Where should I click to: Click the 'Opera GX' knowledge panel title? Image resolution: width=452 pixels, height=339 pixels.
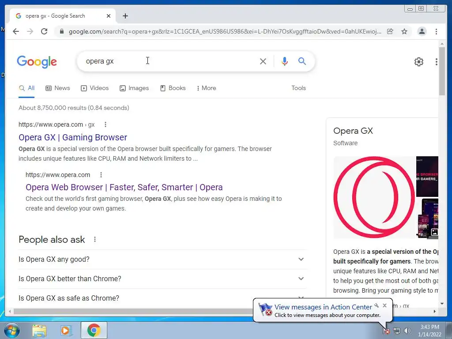tap(353, 131)
